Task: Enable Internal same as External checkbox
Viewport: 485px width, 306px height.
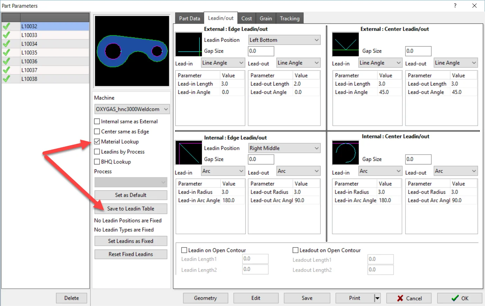Action: point(97,121)
